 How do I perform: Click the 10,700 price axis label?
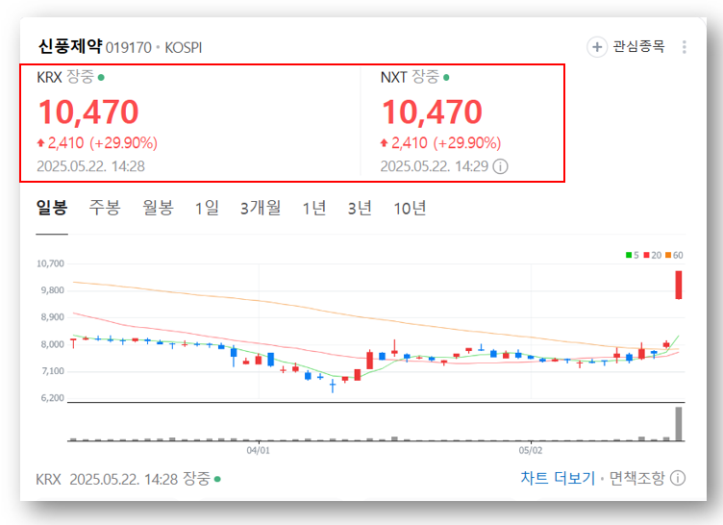[x=50, y=263]
